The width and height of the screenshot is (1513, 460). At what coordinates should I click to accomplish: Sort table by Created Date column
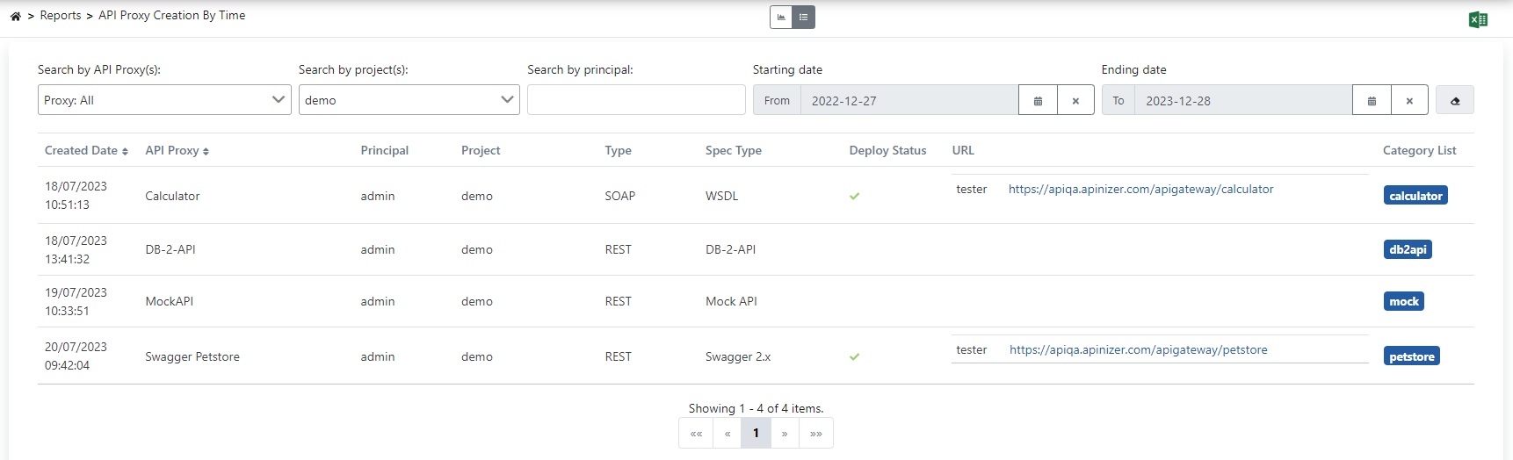click(86, 151)
